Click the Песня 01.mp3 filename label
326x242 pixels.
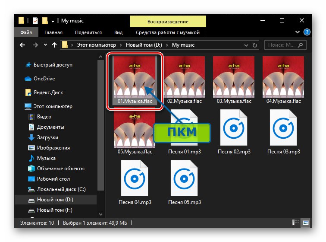point(185,152)
